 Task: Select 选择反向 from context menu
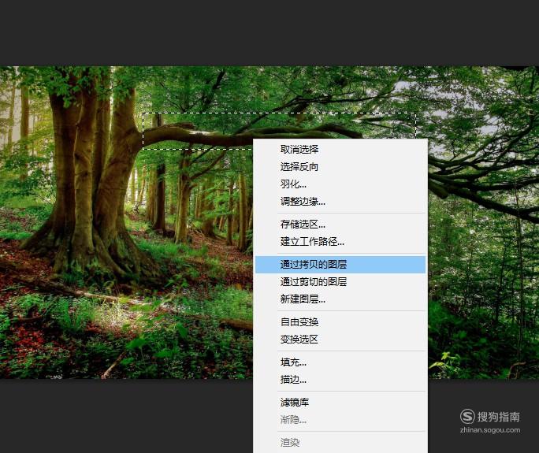tap(340, 167)
